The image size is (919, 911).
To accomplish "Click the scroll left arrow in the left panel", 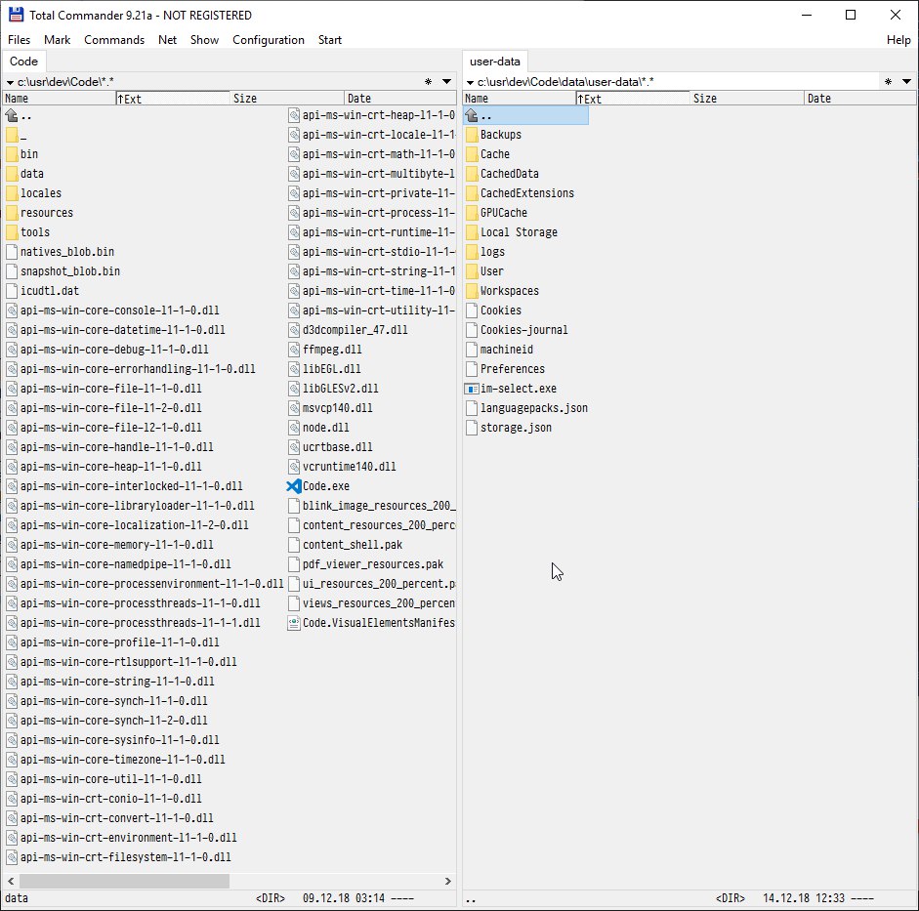I will point(11,881).
